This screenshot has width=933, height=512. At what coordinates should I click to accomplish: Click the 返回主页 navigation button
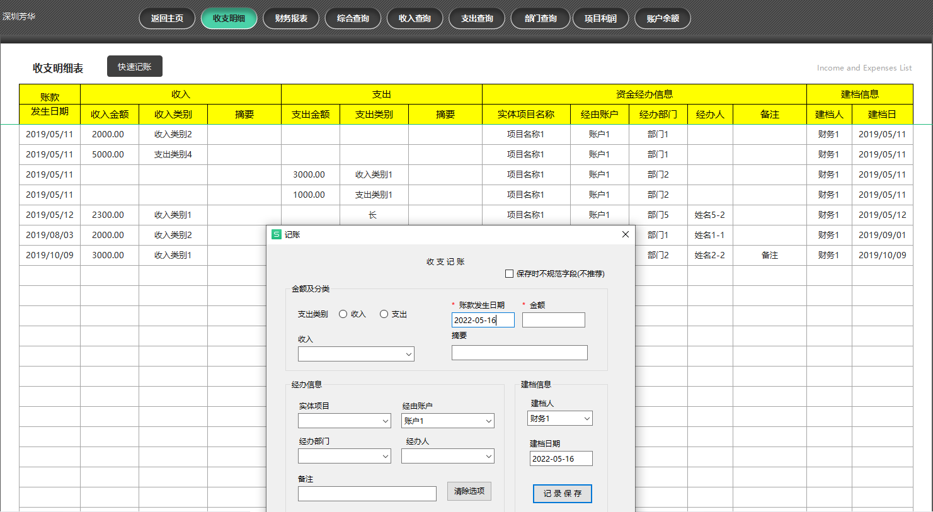tap(167, 18)
